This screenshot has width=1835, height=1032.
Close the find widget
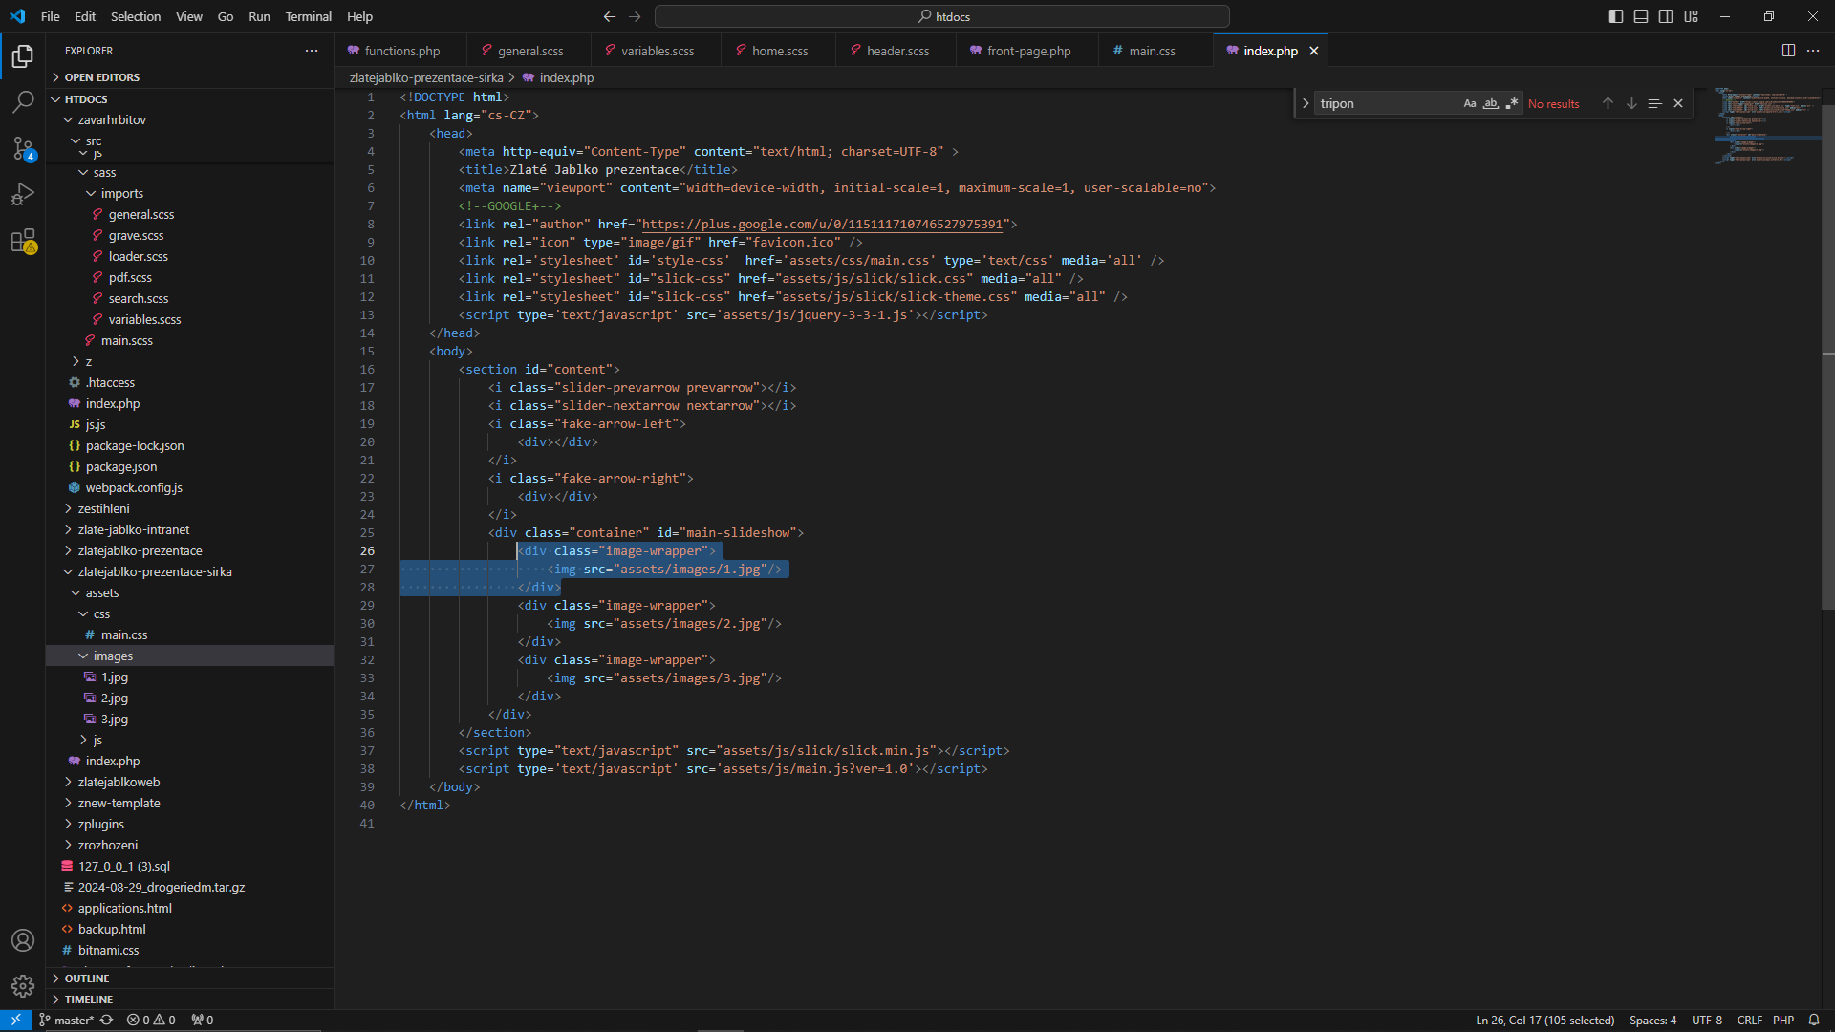[x=1678, y=103]
